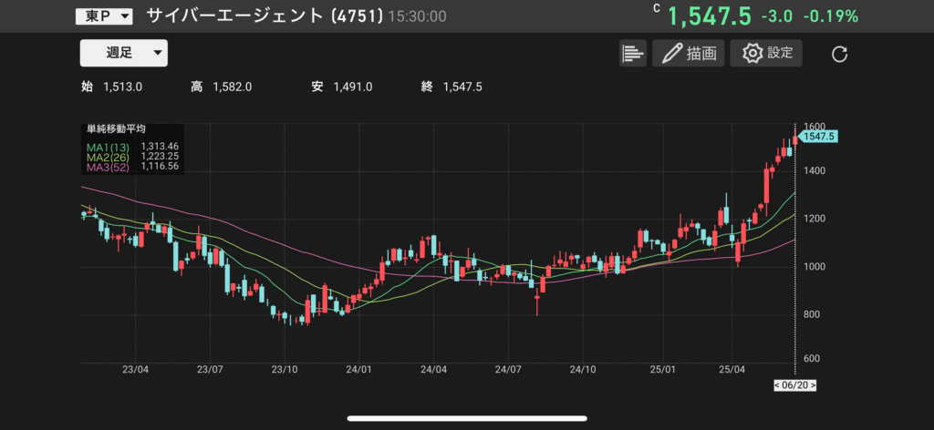
Task: Click the 23/04 axis date label
Action: pyautogui.click(x=135, y=369)
